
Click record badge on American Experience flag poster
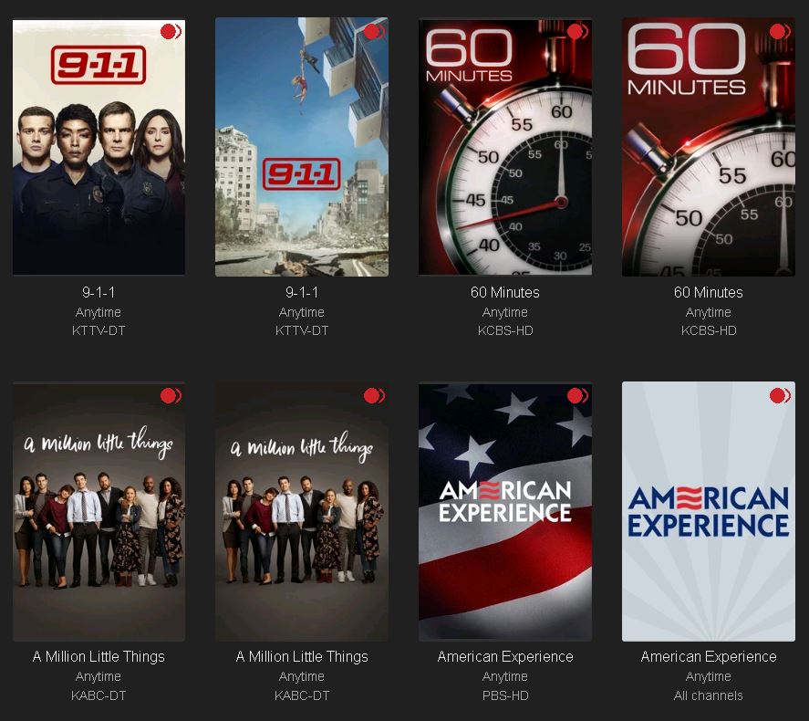pyautogui.click(x=576, y=395)
